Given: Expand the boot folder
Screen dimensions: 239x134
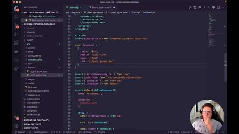Looking at the screenshot, I should [x=42, y=52].
